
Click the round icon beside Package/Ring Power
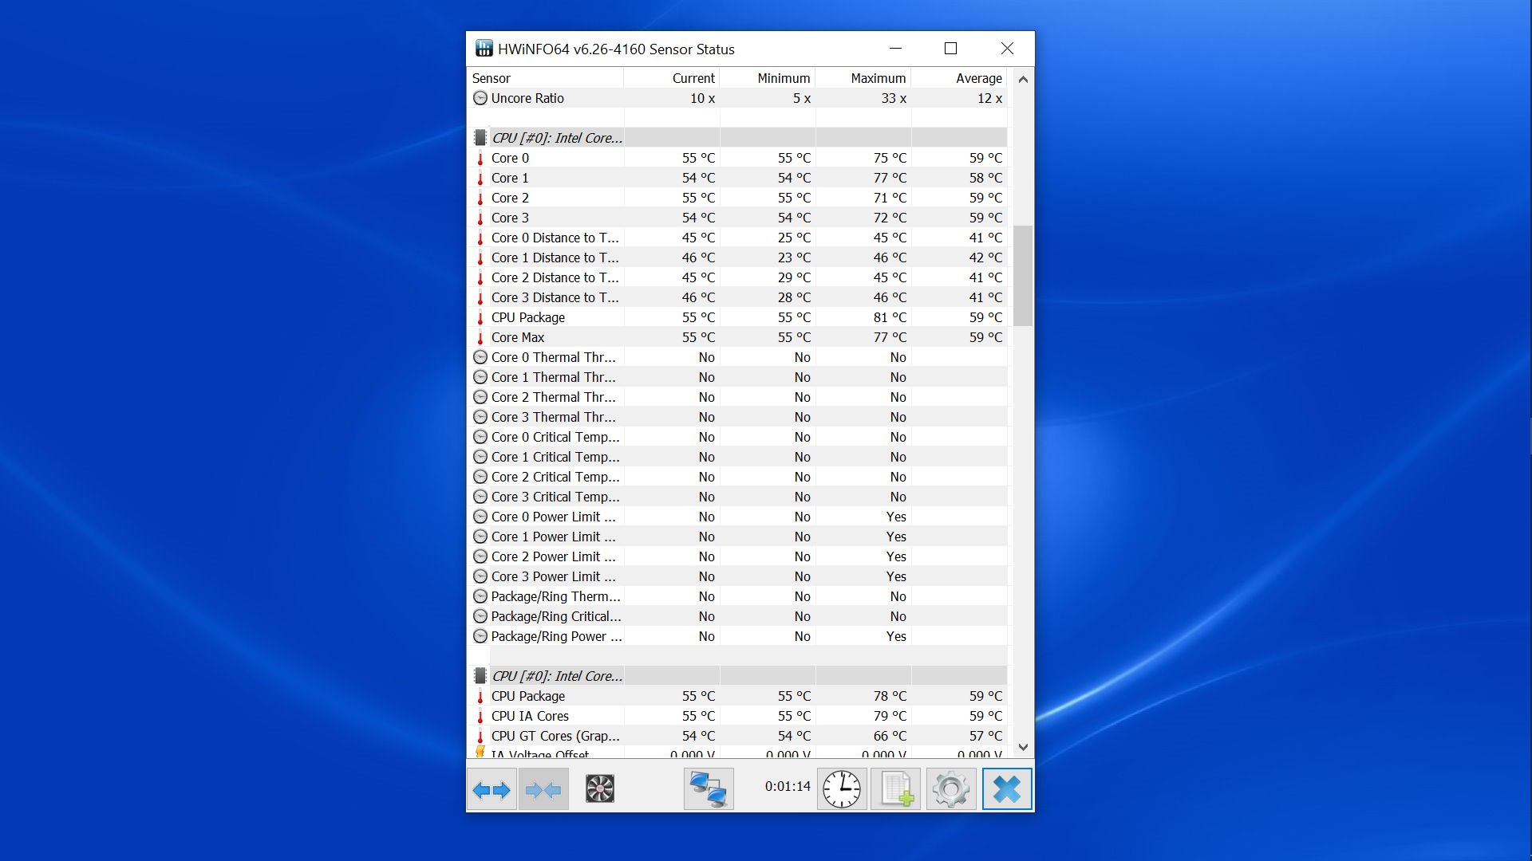coord(480,636)
